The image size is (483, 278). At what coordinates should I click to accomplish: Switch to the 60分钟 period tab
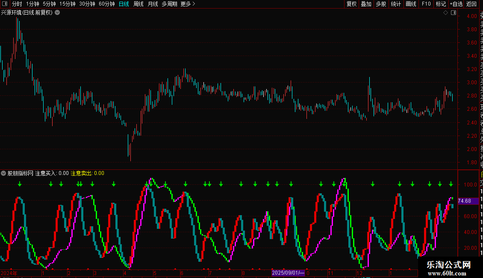(106, 4)
